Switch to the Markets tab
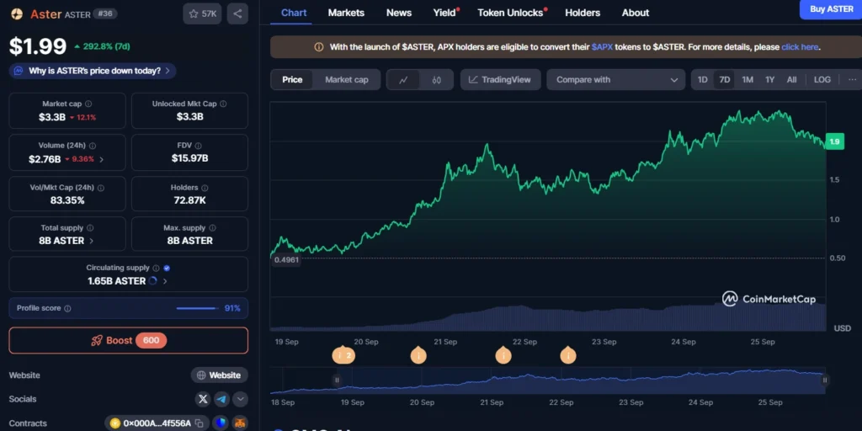The image size is (862, 431). tap(346, 13)
